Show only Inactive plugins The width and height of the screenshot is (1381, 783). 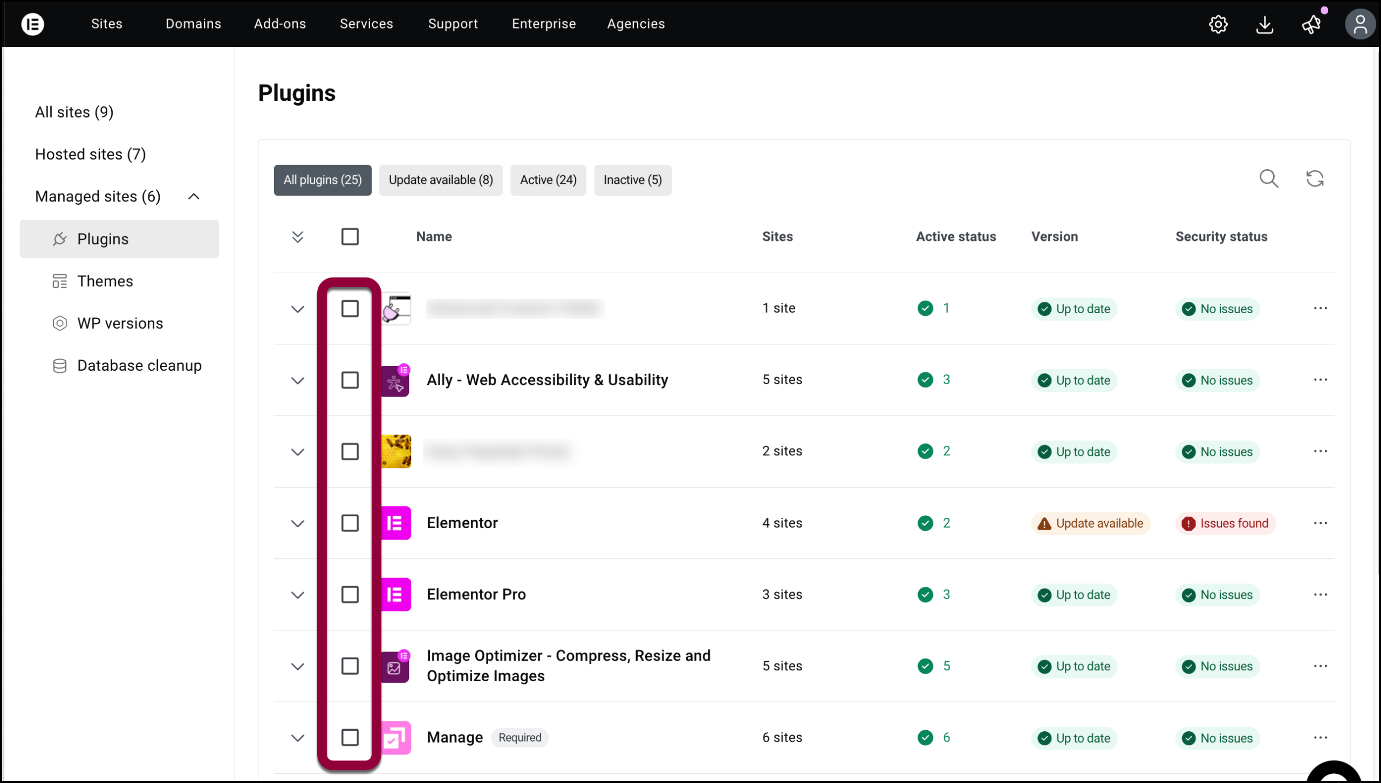(x=632, y=180)
